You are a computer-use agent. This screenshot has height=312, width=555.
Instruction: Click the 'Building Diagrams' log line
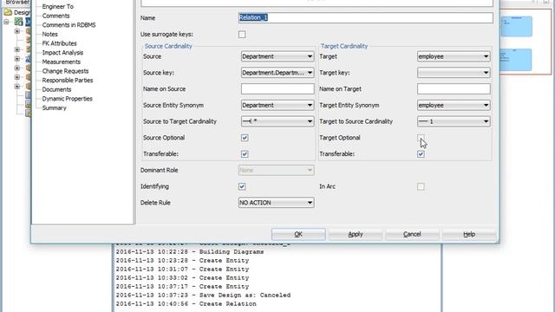(x=189, y=252)
